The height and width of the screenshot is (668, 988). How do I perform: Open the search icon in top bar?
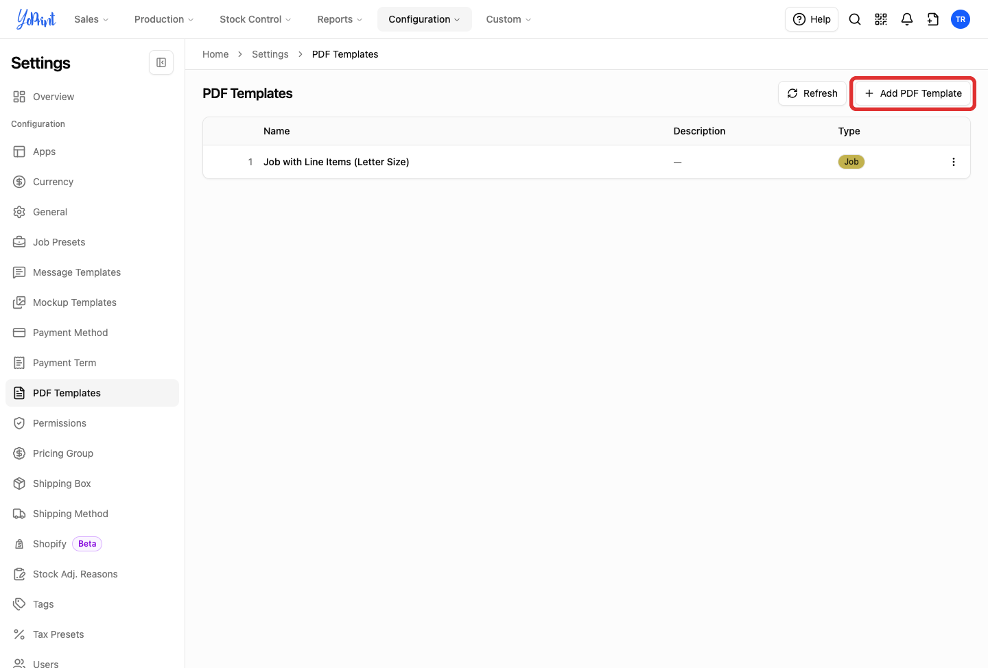855,19
